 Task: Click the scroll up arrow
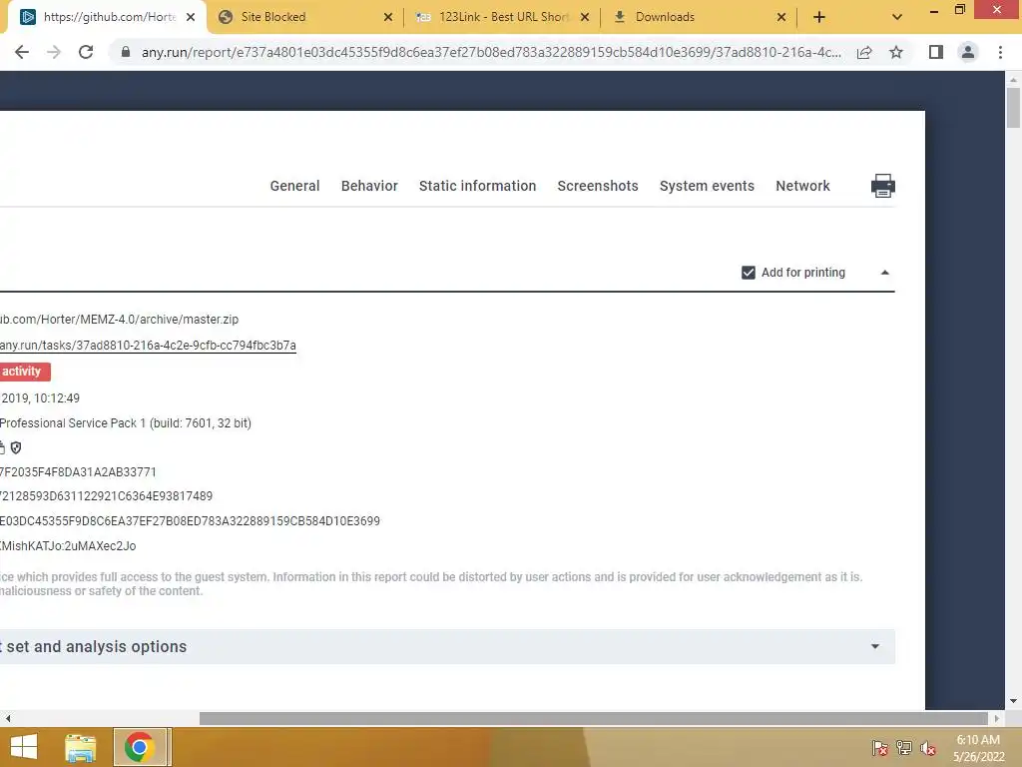1013,80
